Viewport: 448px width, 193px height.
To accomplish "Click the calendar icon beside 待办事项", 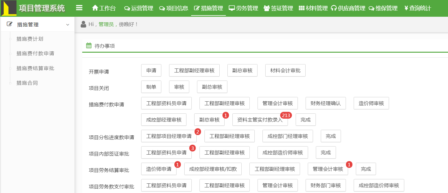I will click(x=89, y=46).
